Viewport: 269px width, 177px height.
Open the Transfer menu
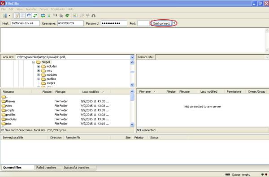31,9
